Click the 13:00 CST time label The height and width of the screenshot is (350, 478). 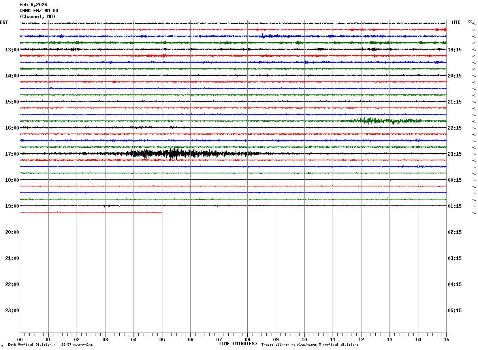(12, 50)
